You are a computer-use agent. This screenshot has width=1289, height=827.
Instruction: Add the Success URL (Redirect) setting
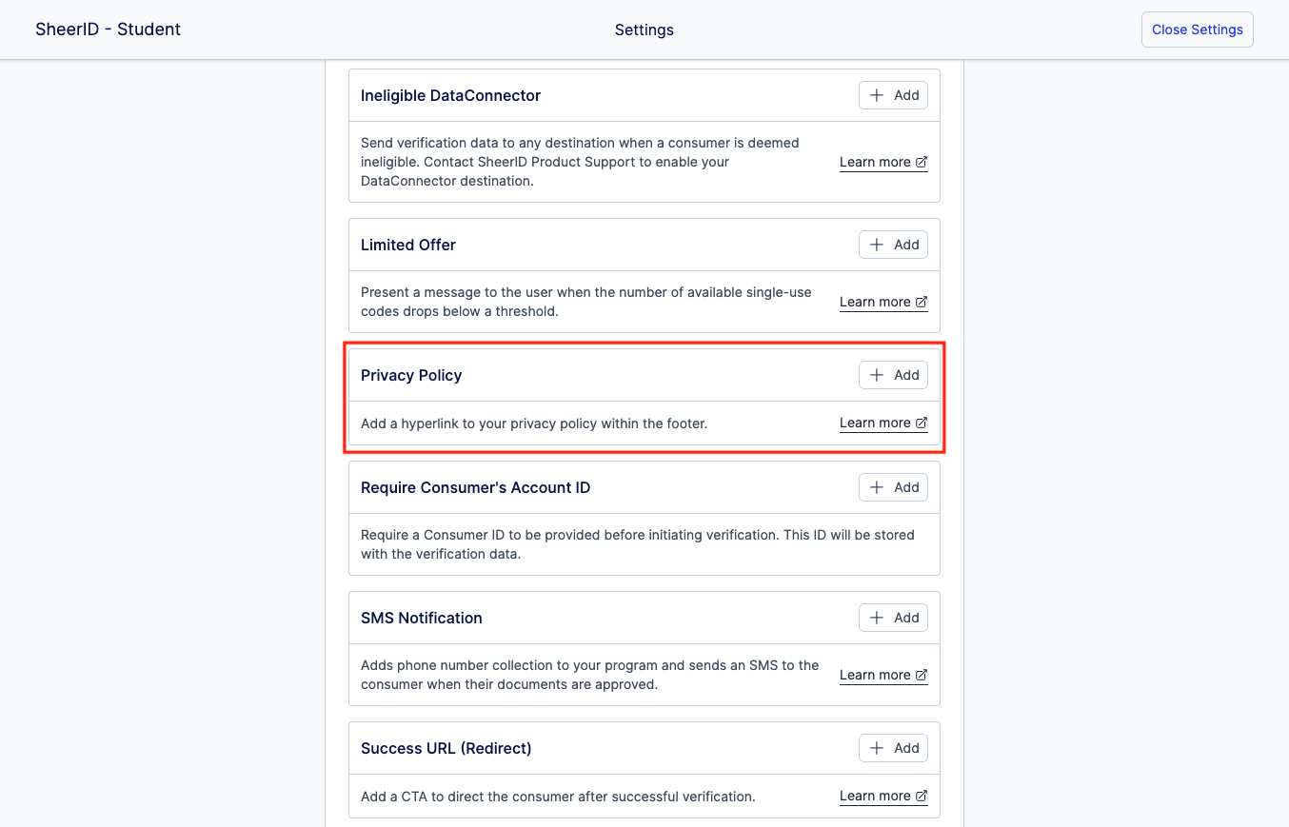(x=893, y=748)
